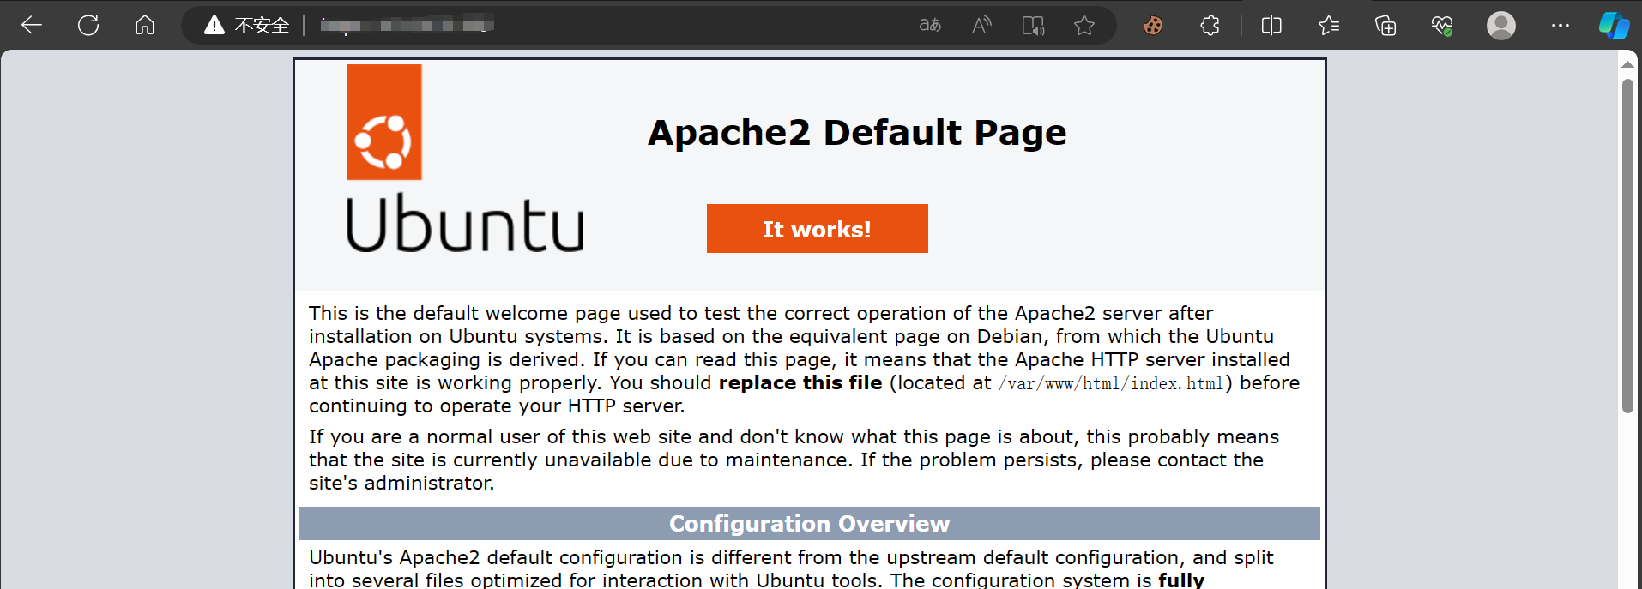Add this page to favorites
Image resolution: width=1642 pixels, height=589 pixels.
click(1084, 26)
